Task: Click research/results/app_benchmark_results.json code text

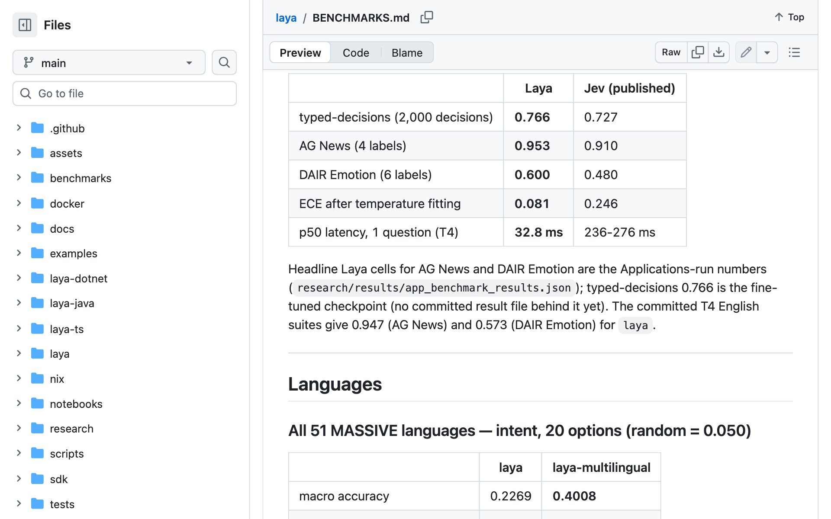Action: (x=434, y=288)
